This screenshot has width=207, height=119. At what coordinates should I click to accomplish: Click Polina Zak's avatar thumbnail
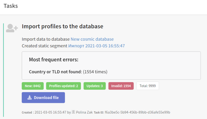pyautogui.click(x=73, y=112)
